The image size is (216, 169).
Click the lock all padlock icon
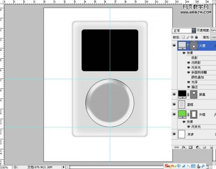[197, 37]
